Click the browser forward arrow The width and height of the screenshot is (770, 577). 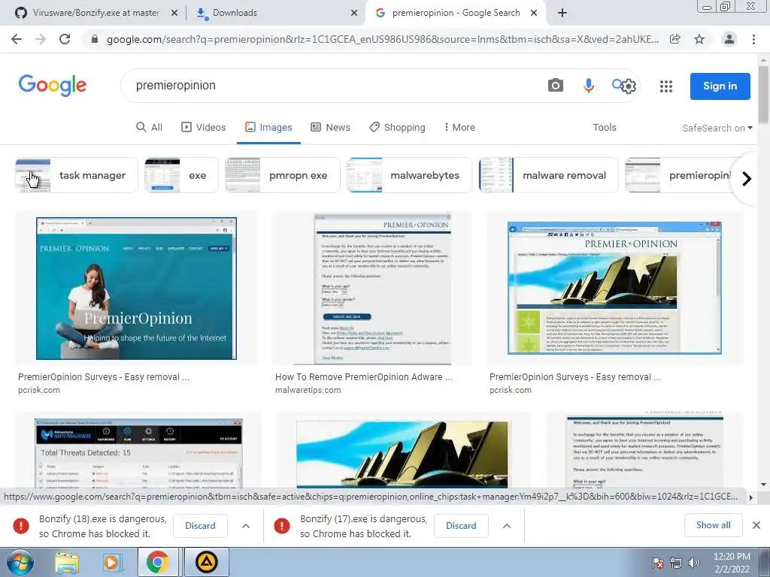pyautogui.click(x=41, y=39)
